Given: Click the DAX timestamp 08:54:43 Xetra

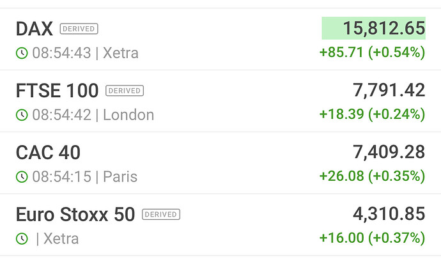Looking at the screenshot, I should (x=85, y=53).
